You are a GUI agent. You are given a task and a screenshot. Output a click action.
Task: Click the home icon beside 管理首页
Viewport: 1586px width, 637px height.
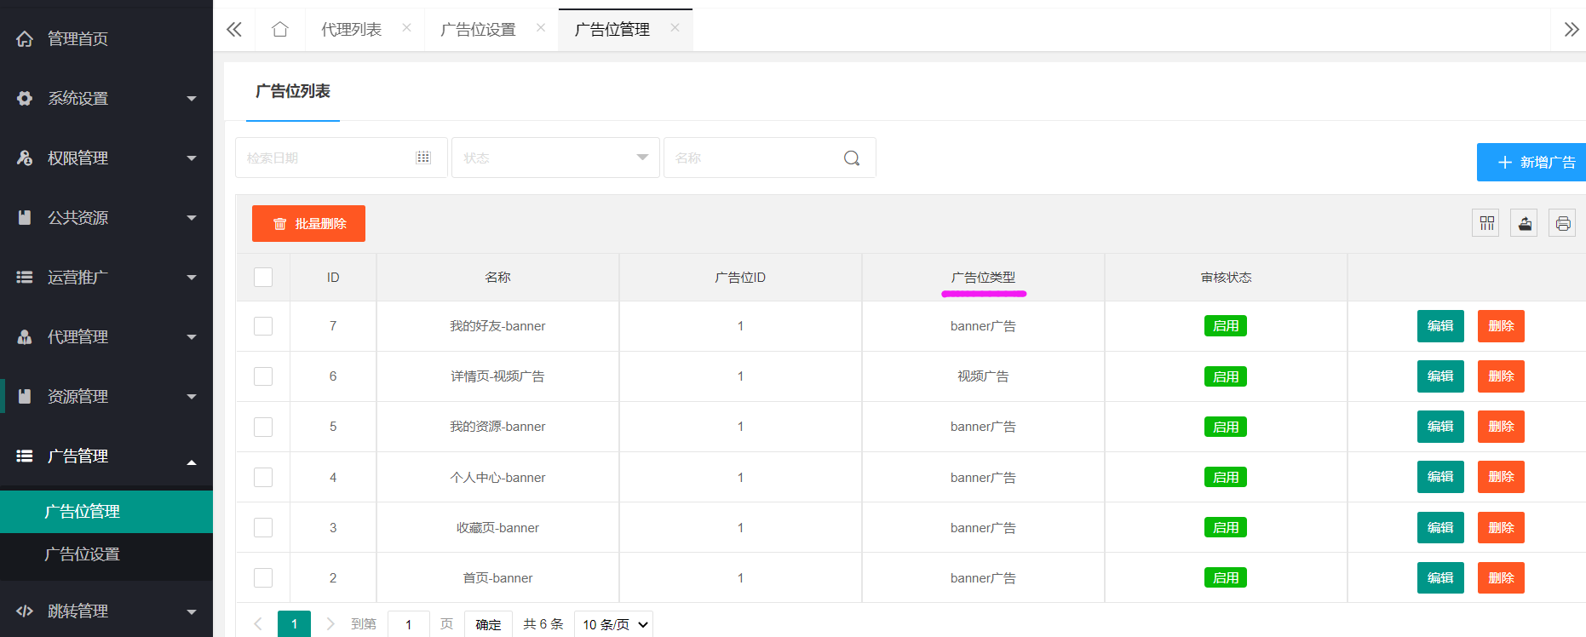pyautogui.click(x=25, y=38)
